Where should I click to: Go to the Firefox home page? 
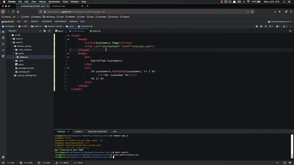click(18, 11)
